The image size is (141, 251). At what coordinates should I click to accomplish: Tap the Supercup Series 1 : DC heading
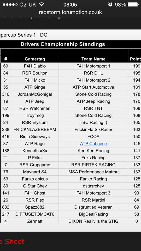[x=24, y=35]
